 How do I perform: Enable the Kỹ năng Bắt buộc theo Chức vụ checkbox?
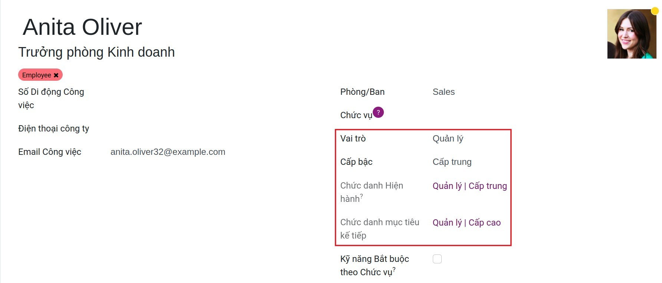pos(437,259)
